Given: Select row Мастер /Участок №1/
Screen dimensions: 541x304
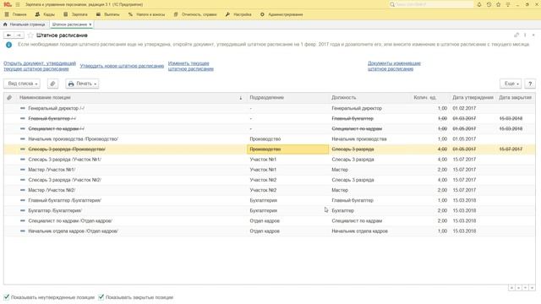Looking at the screenshot, I should [x=270, y=170].
